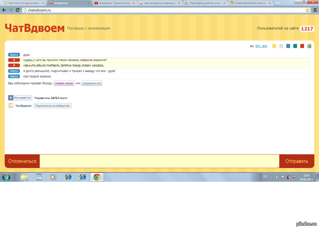Screen dimensions: 319x229
Task: Choose the yellow theme swatch
Action: coord(274,46)
